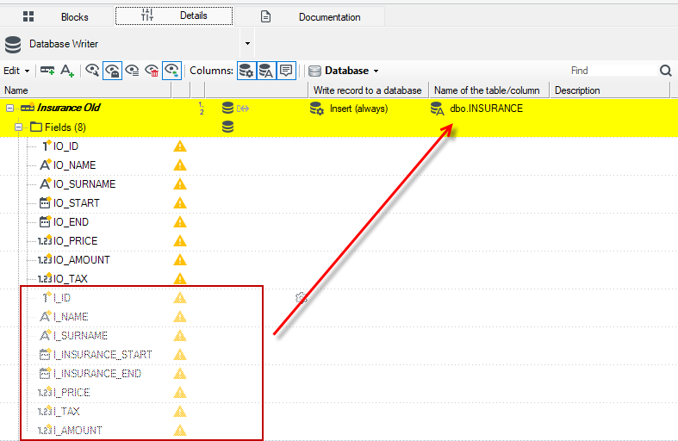Click the database-A icon beside dbo.INSURANCE
678x441 pixels.
point(437,109)
